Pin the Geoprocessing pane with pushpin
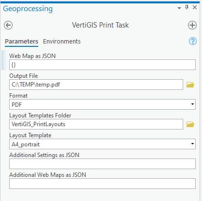202x201 pixels. tap(187, 7)
